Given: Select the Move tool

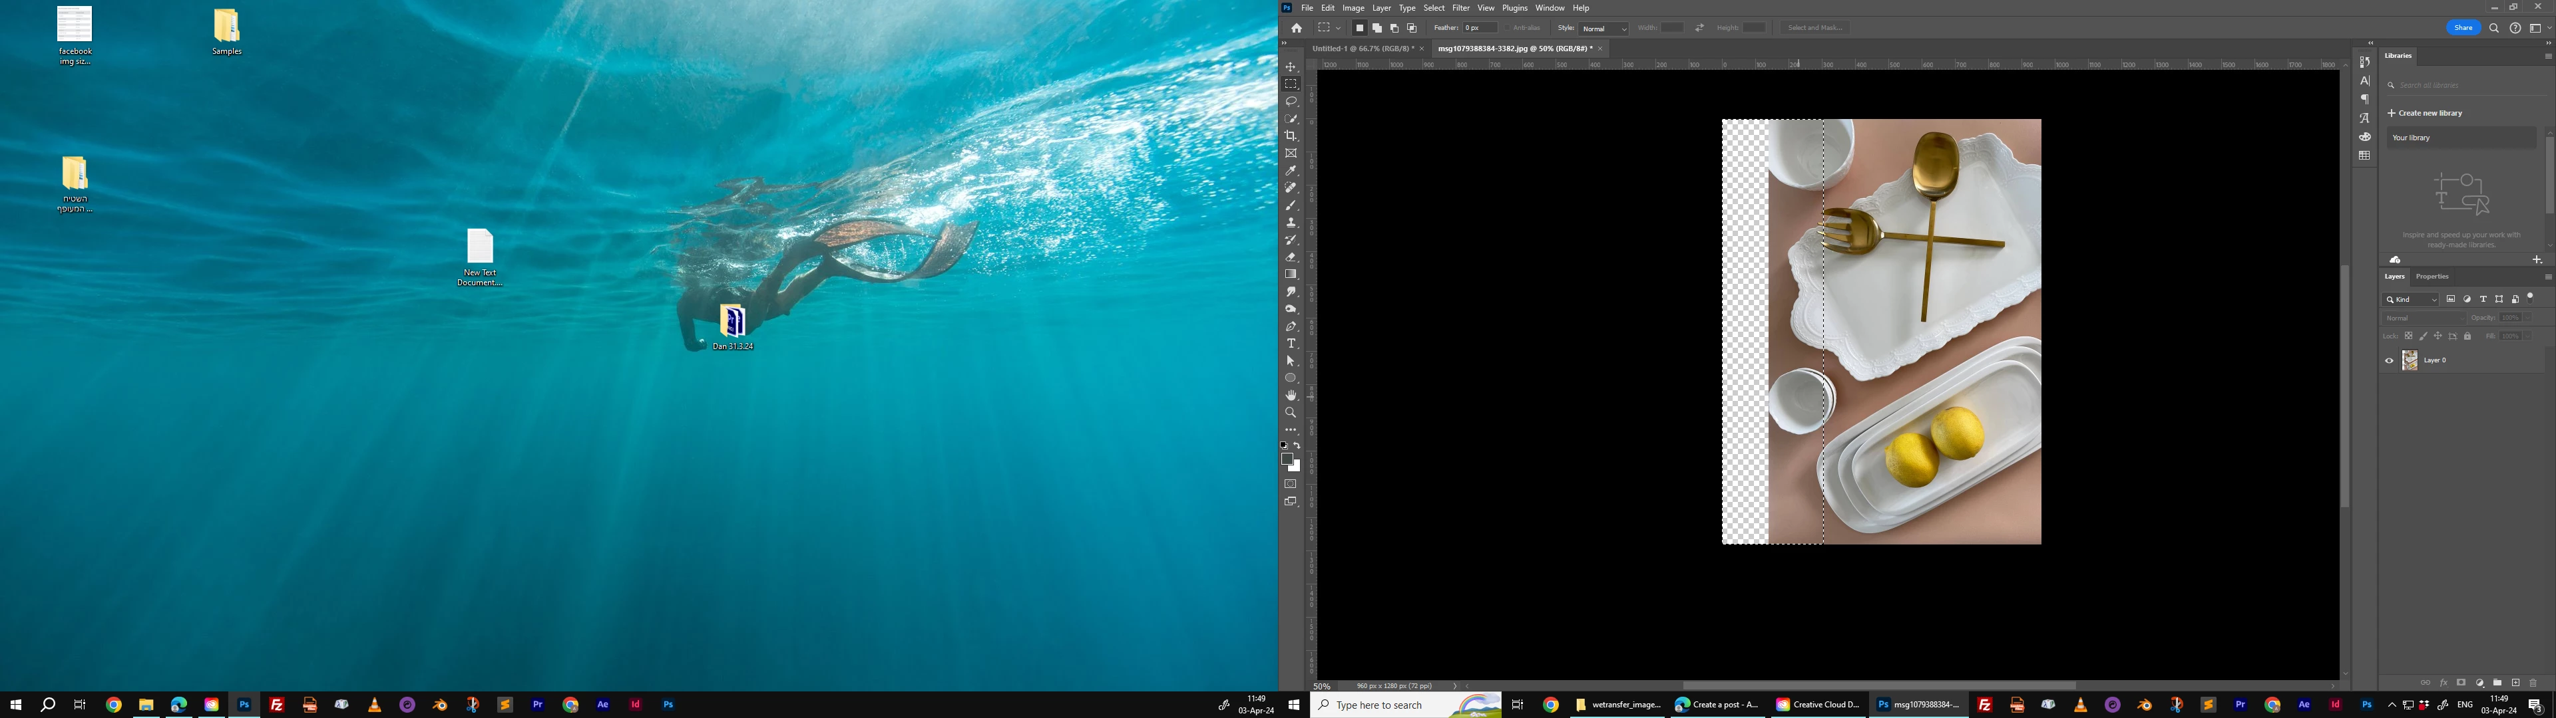Looking at the screenshot, I should point(1291,66).
